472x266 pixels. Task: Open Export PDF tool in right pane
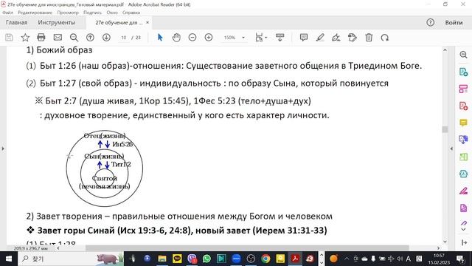[x=463, y=72]
